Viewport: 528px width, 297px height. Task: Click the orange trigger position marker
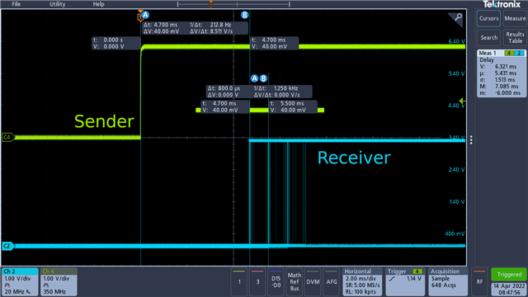[x=140, y=16]
